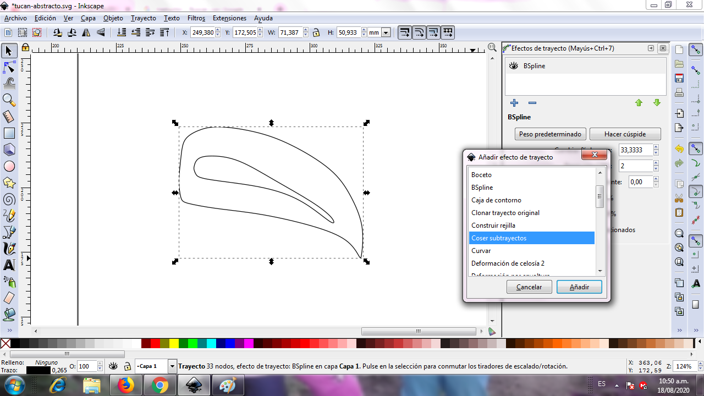Click the Rotate 90° counter-clockwise icon
Image resolution: width=704 pixels, height=396 pixels.
tap(57, 32)
